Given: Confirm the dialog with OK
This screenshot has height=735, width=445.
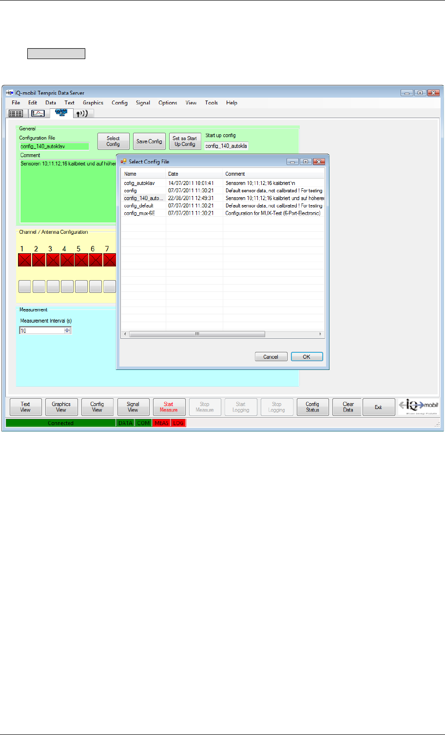Looking at the screenshot, I should pyautogui.click(x=307, y=357).
